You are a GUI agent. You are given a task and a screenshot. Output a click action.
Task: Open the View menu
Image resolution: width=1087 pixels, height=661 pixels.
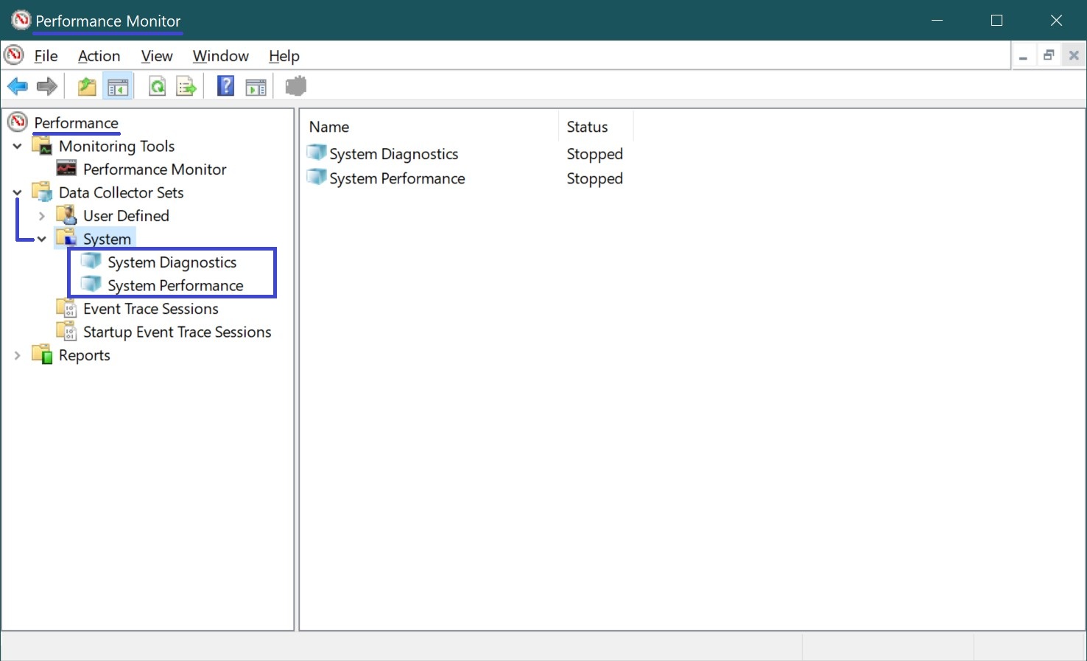157,56
